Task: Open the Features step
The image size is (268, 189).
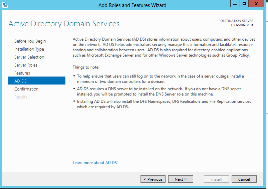Action: point(22,73)
